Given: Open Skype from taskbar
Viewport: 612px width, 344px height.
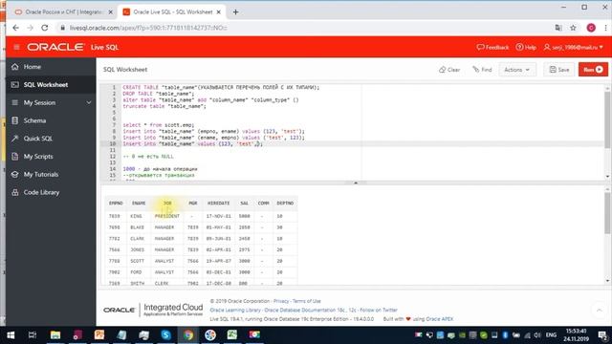Looking at the screenshot, I should point(165,335).
